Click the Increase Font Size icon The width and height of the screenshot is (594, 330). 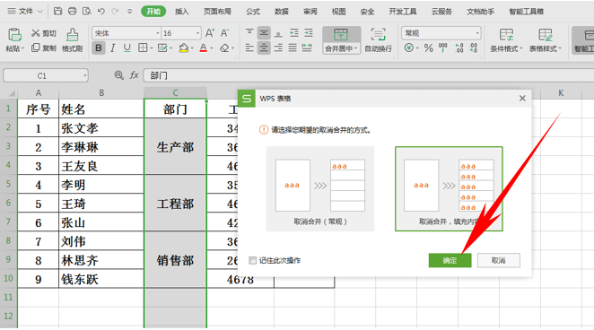pos(209,33)
